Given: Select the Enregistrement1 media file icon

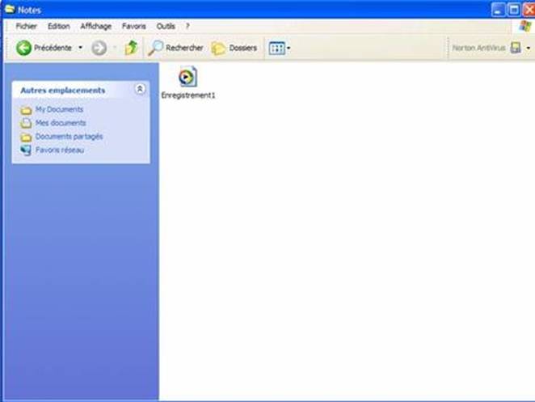Looking at the screenshot, I should (187, 77).
